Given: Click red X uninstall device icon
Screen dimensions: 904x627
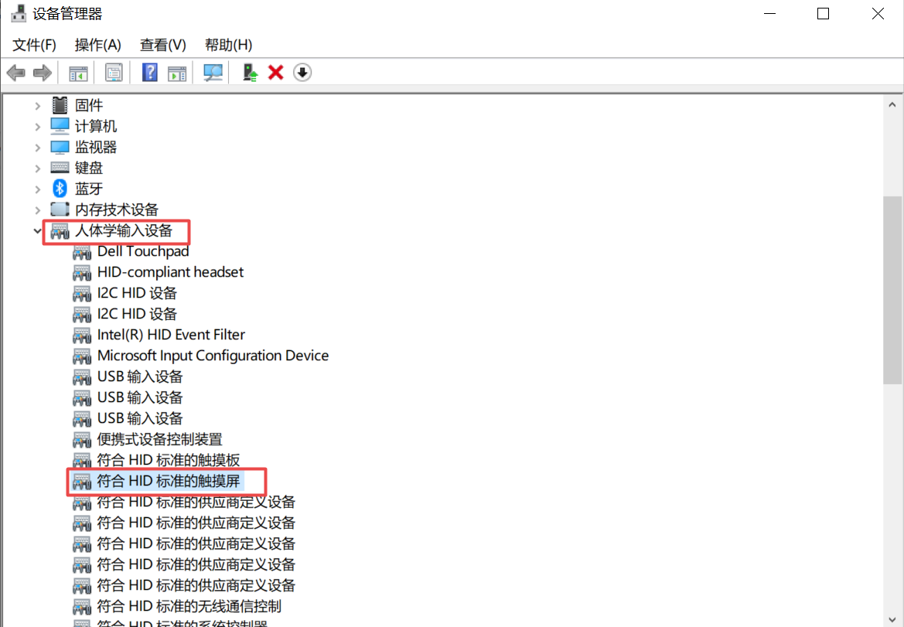Looking at the screenshot, I should (x=276, y=73).
